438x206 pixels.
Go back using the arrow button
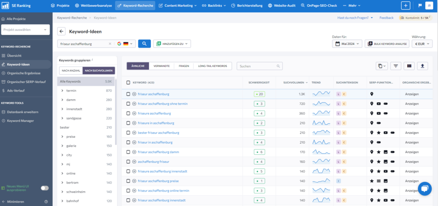click(62, 31)
